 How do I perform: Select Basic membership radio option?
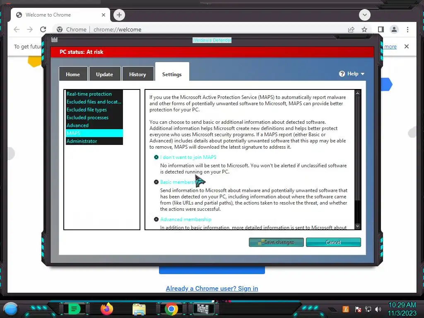(156, 182)
